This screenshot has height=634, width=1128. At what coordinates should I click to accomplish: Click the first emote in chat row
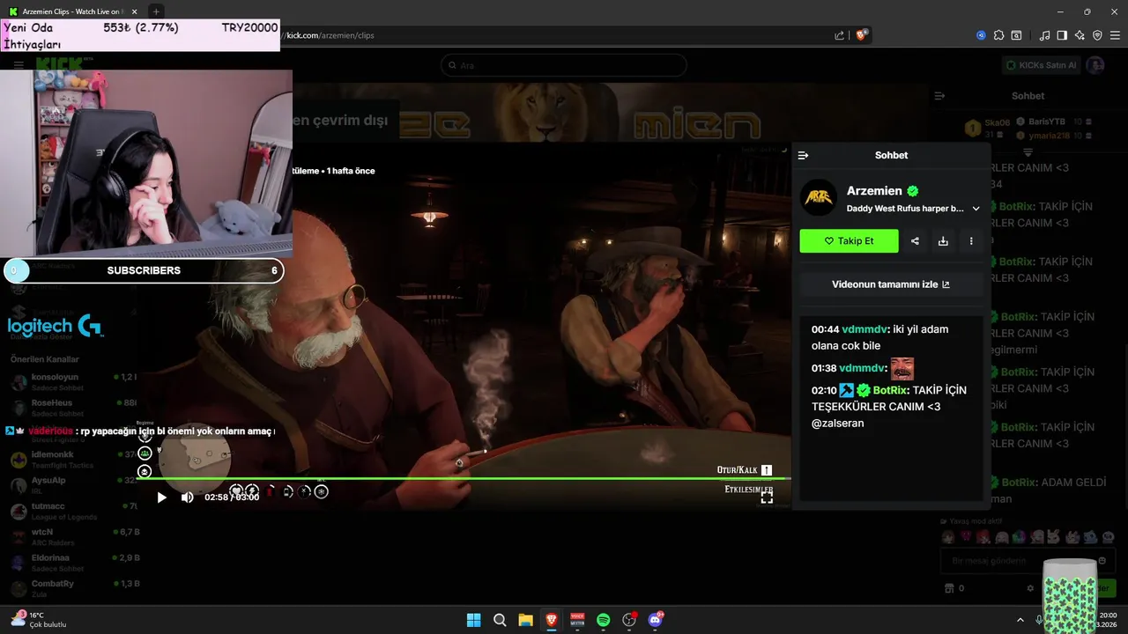coord(948,537)
